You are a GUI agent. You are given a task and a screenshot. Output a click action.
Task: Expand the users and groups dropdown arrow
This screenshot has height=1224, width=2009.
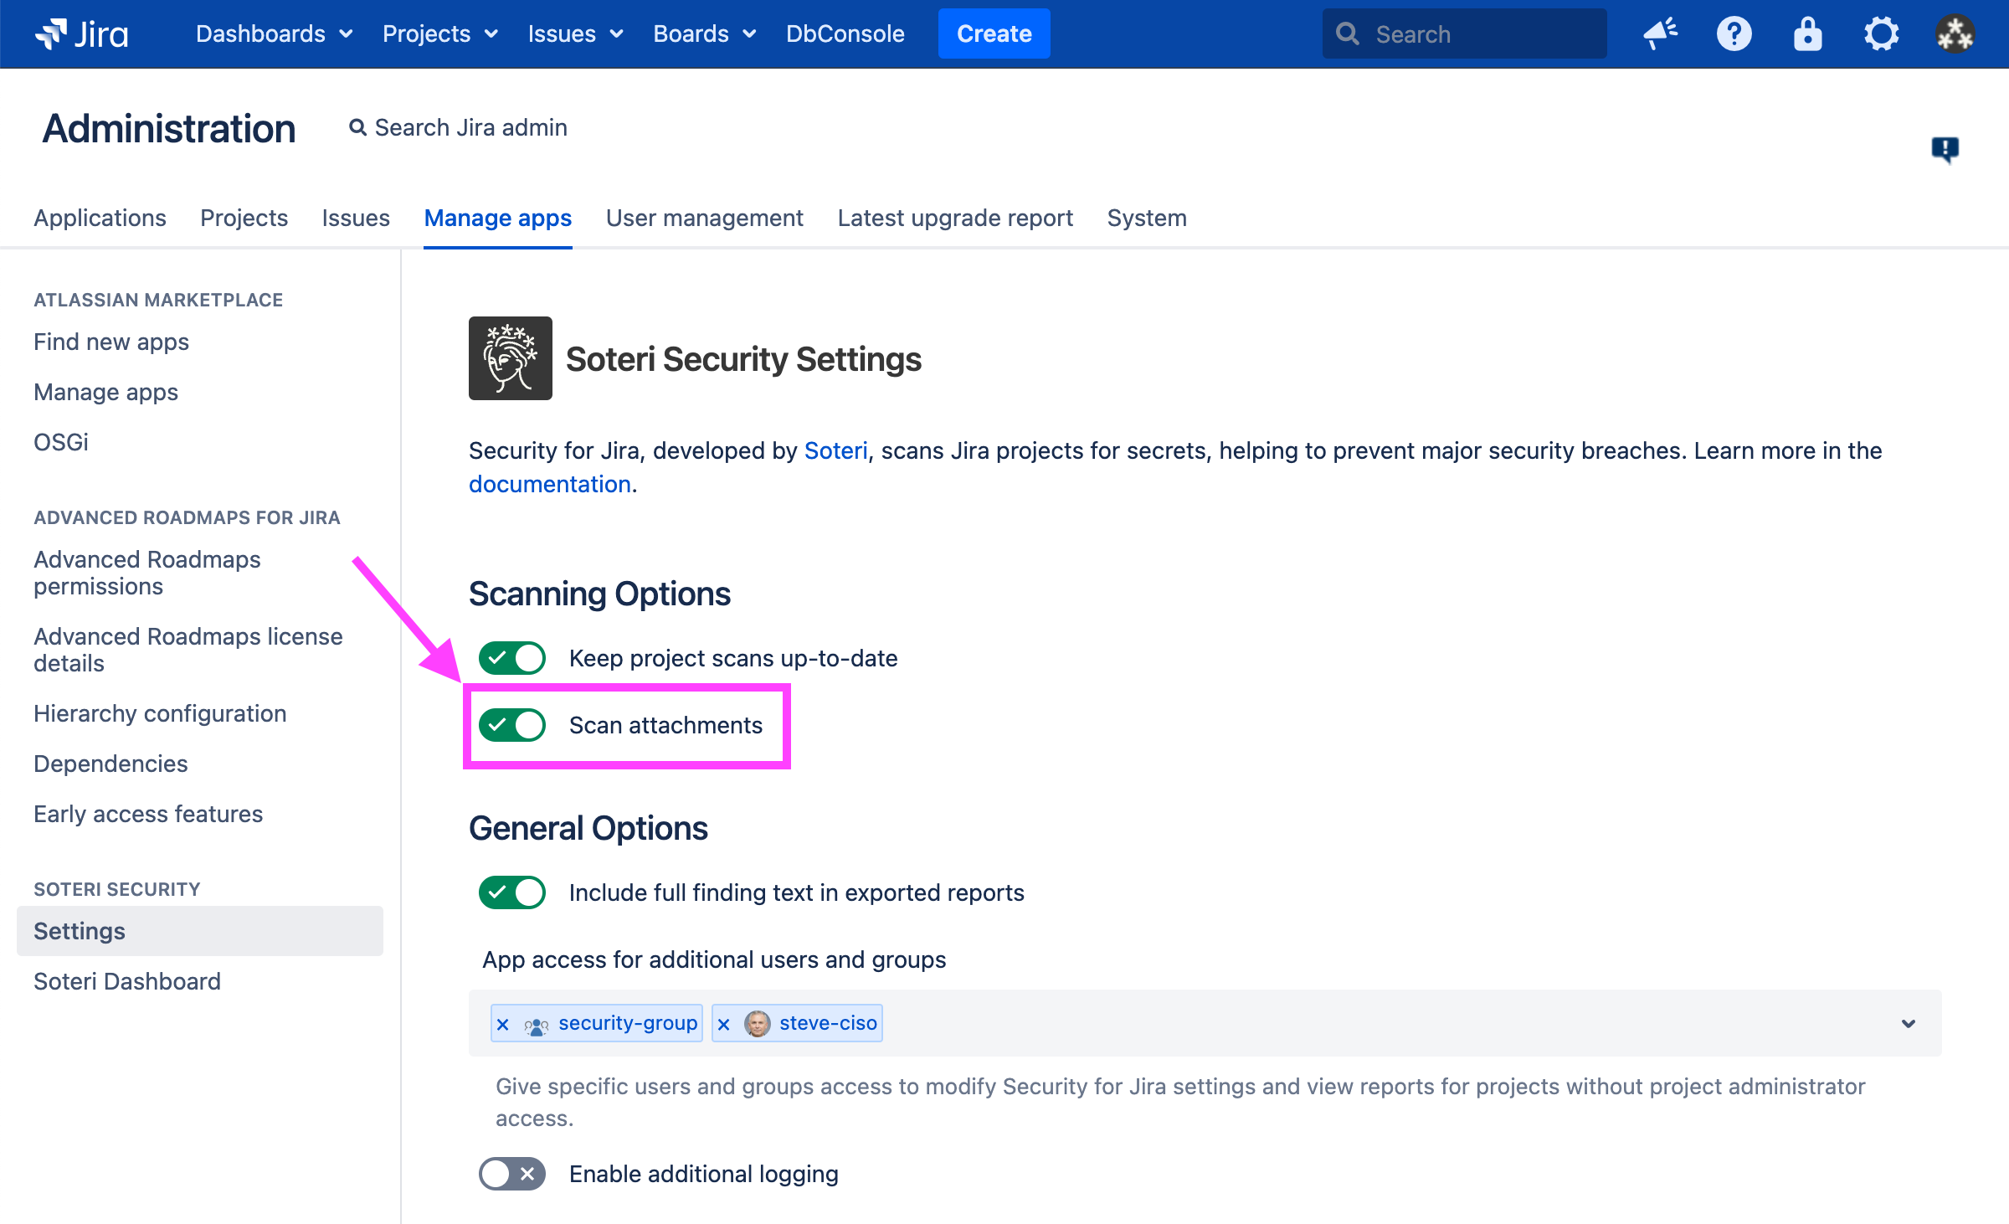[1908, 1023]
